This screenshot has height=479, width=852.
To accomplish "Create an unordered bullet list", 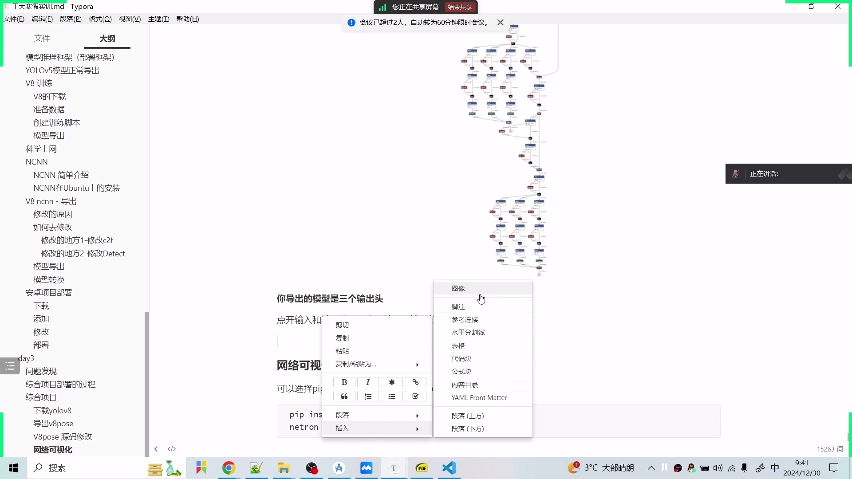I will coord(392,396).
